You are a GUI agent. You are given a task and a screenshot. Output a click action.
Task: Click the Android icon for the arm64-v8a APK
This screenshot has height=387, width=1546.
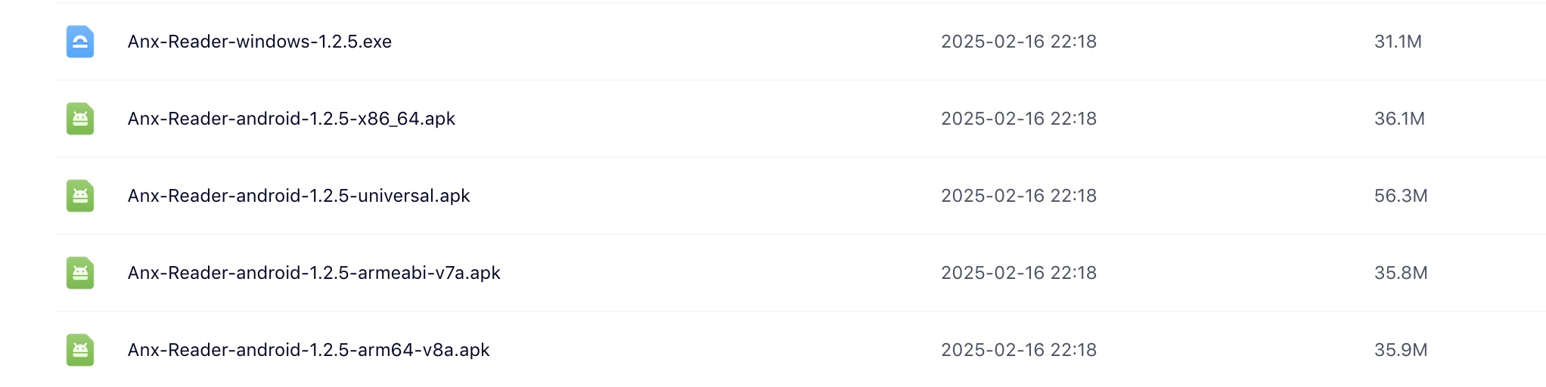pos(80,350)
